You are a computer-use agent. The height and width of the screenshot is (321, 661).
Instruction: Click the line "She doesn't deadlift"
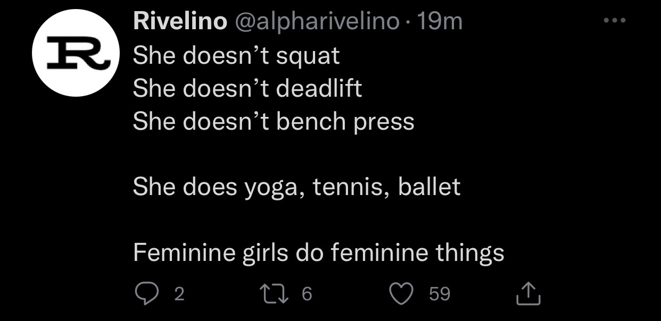tap(247, 88)
